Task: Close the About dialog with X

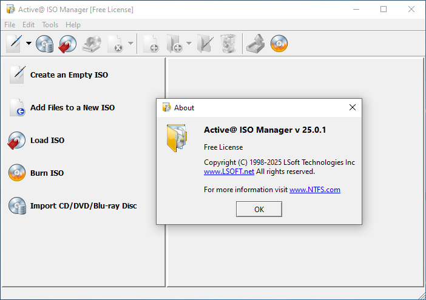Action: (353, 107)
